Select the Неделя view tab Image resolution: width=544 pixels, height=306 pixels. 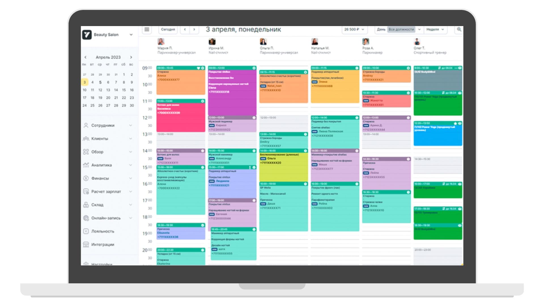pos(434,29)
